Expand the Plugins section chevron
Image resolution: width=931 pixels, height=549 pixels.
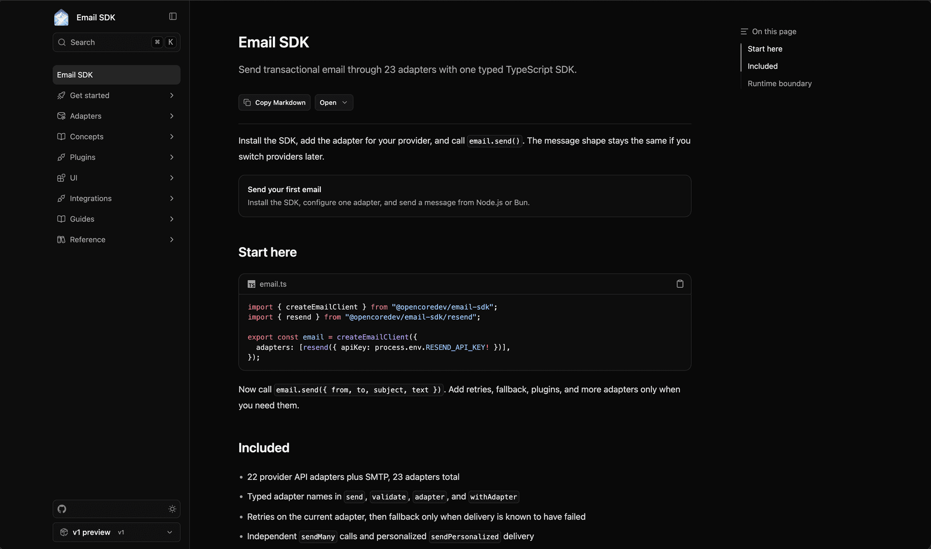coord(172,157)
